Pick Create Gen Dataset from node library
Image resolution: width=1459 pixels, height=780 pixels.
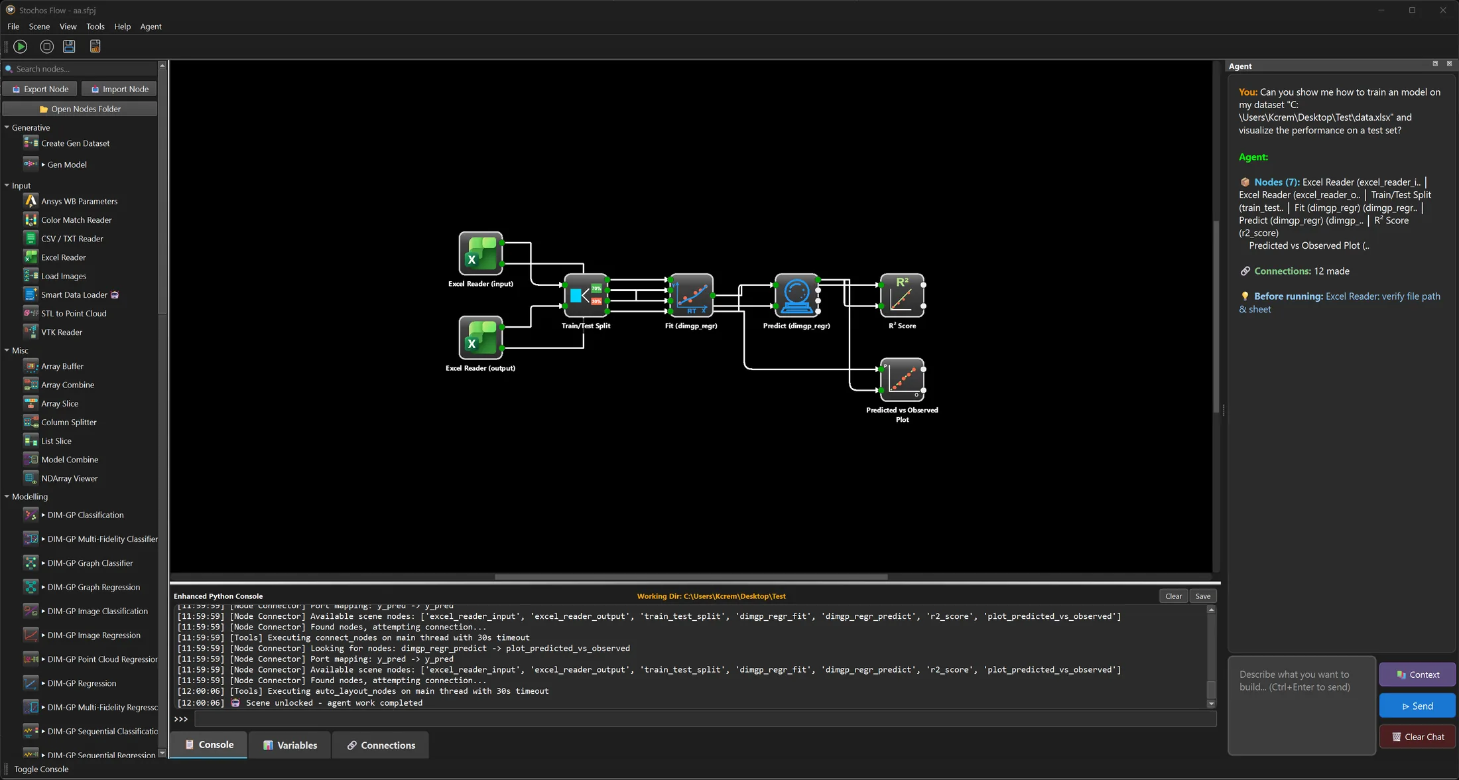[x=75, y=143]
